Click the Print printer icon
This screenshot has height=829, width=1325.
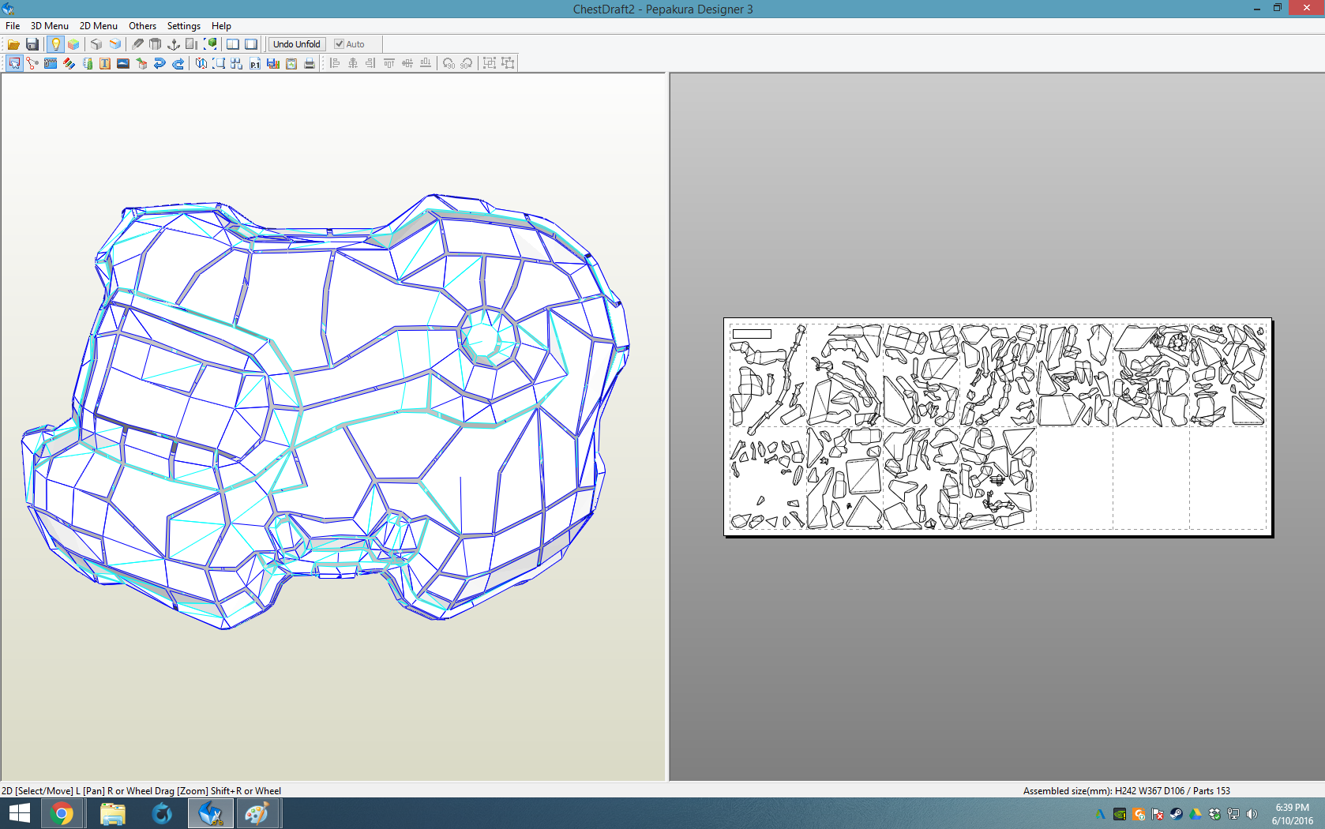310,63
